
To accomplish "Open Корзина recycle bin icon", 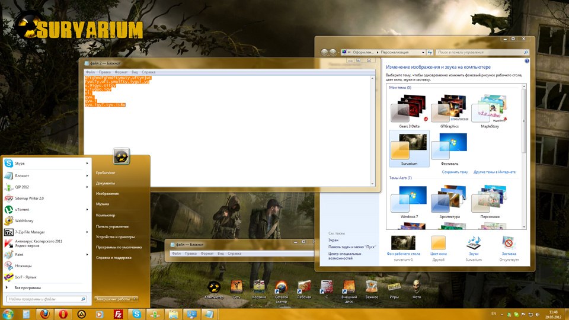I will click(x=259, y=290).
